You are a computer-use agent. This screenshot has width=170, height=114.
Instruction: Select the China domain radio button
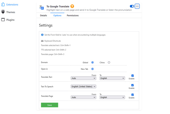pyautogui.click(x=109, y=62)
